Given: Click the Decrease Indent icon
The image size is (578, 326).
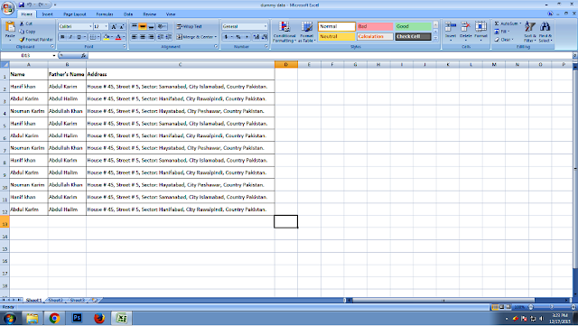Looking at the screenshot, I should 161,37.
